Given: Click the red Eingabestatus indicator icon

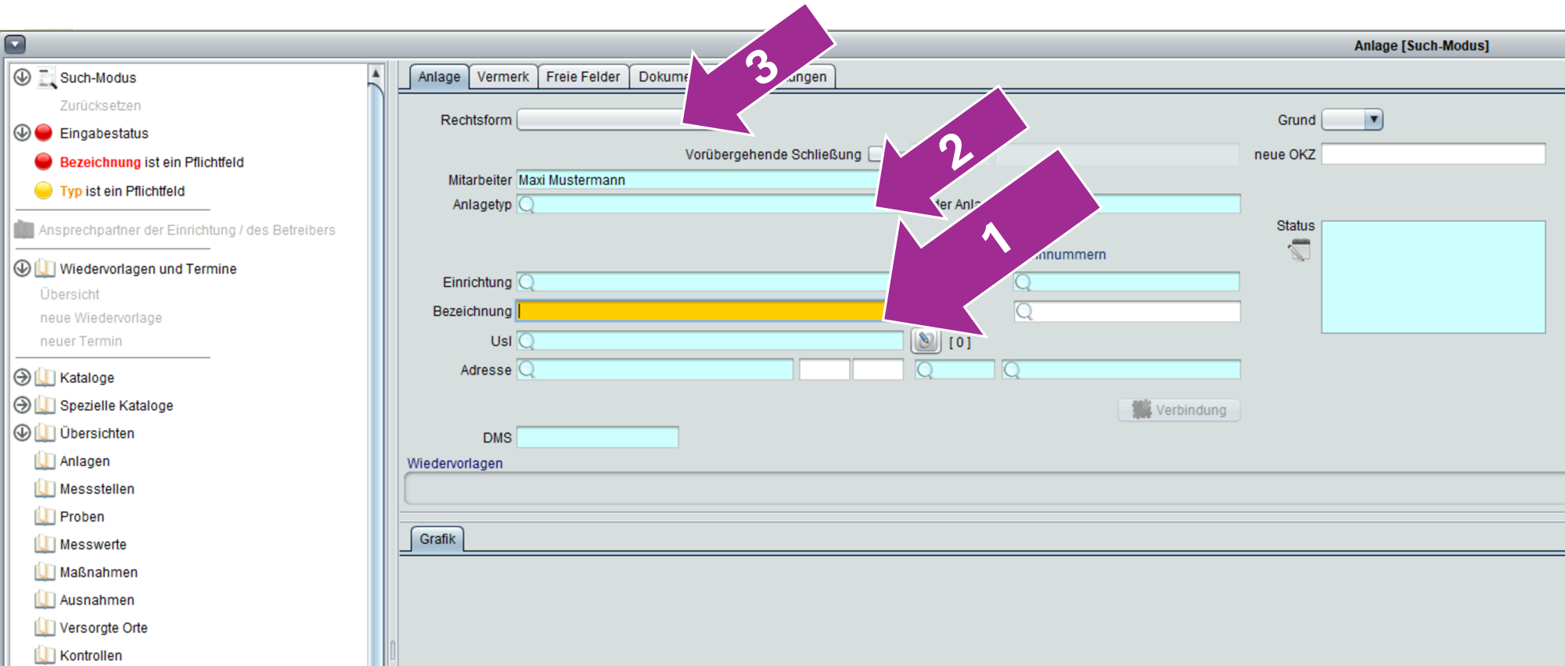Looking at the screenshot, I should [x=44, y=133].
